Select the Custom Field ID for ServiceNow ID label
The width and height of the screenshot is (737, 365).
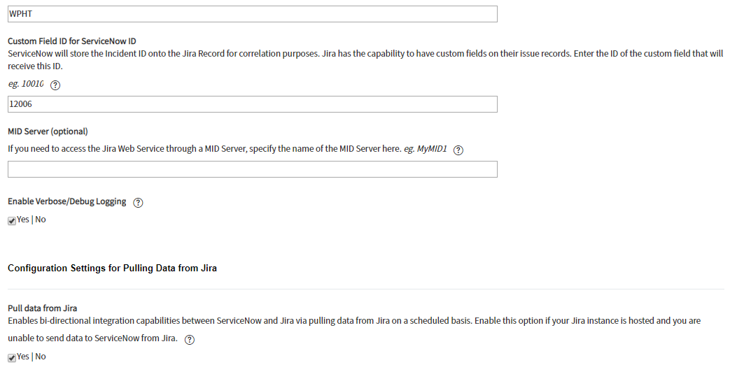pos(72,41)
